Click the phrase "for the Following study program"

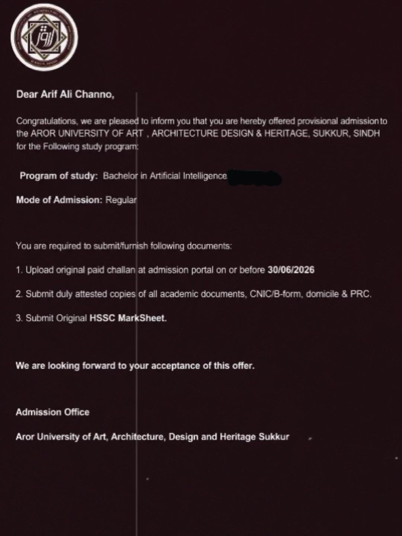pyautogui.click(x=77, y=146)
